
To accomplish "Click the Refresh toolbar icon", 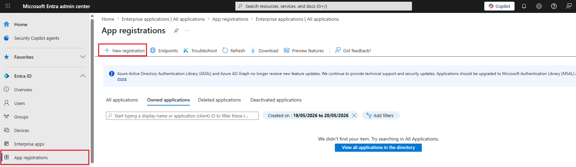I will click(x=225, y=50).
